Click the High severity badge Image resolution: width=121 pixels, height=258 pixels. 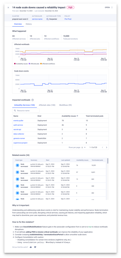(x=70, y=7)
